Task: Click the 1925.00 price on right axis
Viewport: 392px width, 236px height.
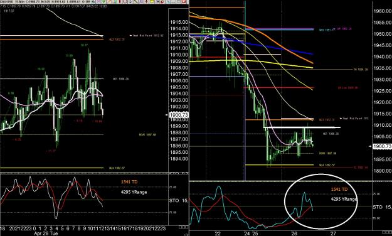Action: point(383,91)
